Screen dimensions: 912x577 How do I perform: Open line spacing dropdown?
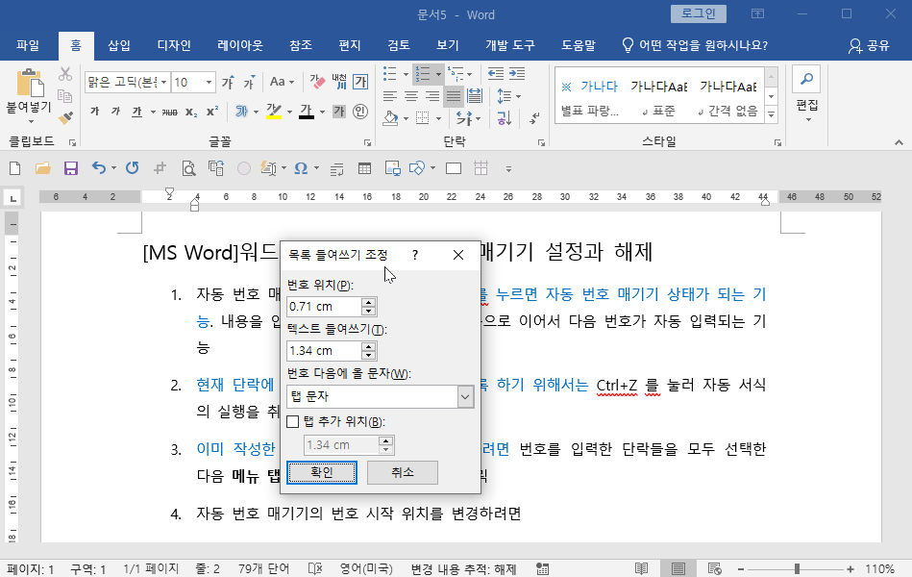click(x=508, y=96)
